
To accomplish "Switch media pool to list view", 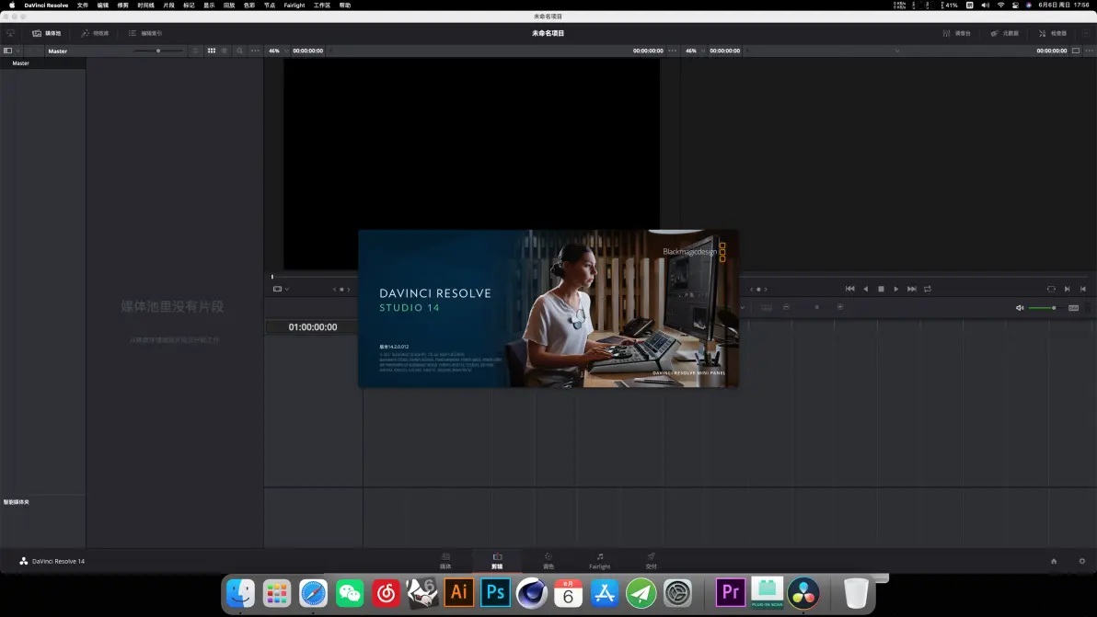I will [x=225, y=51].
